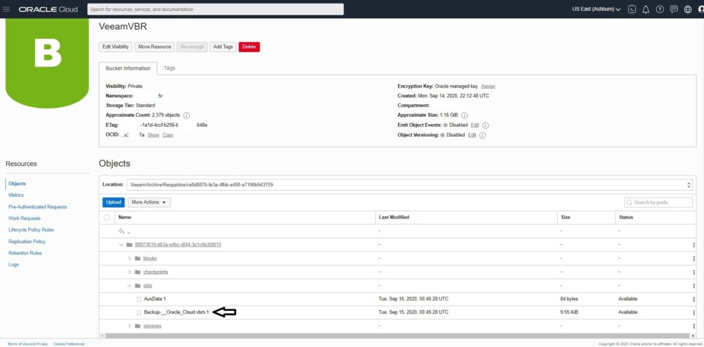Screen dimensions: 704x347
Task: Click the checkpoints folder icon
Action: tap(137, 272)
